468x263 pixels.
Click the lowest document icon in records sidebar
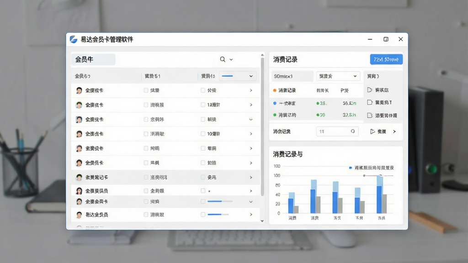[370, 115]
